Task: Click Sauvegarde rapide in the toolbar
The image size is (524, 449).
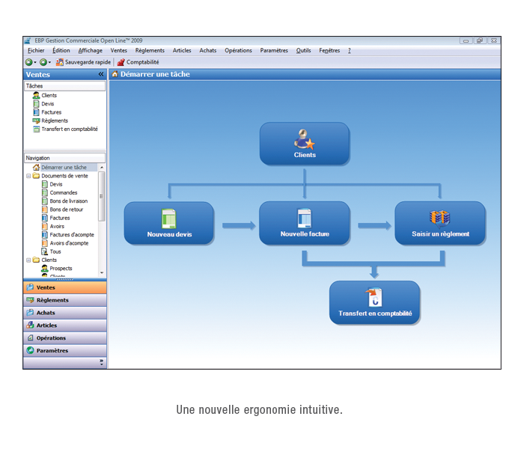Action: coord(83,62)
